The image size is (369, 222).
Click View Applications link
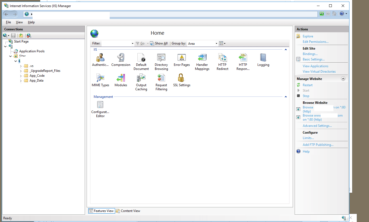[x=316, y=66]
